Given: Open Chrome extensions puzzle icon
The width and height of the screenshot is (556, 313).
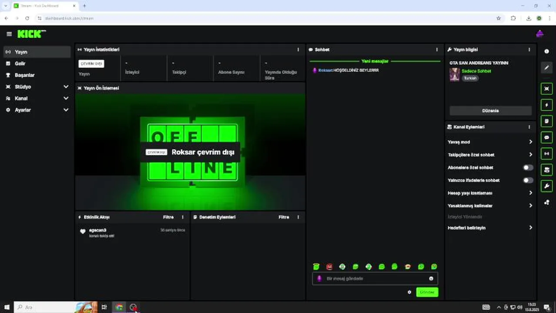Looking at the screenshot, I should pyautogui.click(x=513, y=18).
